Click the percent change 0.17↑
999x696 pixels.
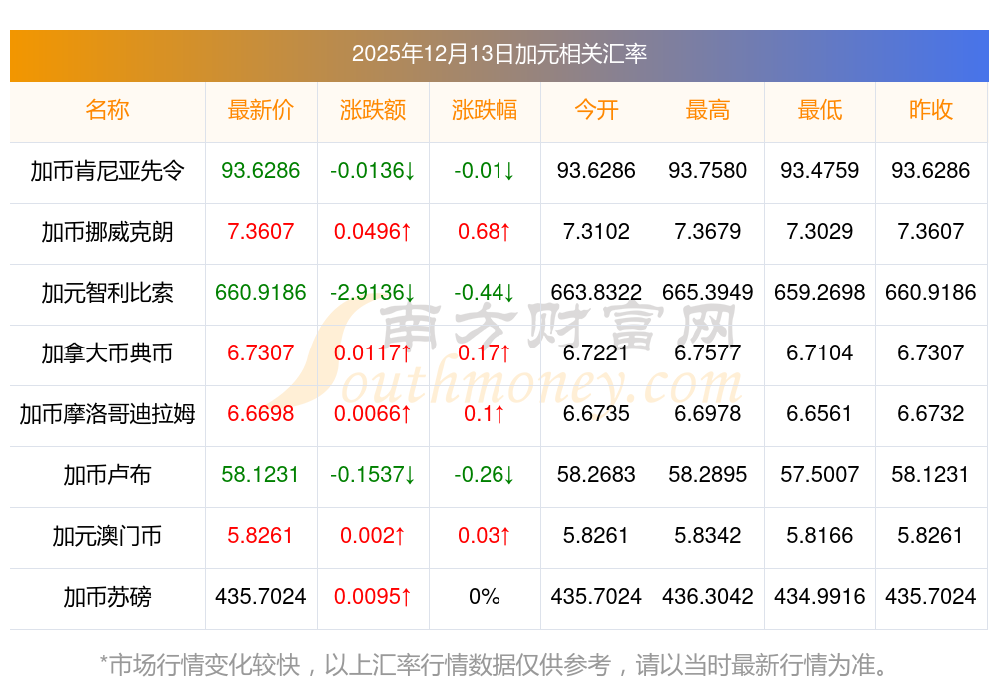click(485, 352)
